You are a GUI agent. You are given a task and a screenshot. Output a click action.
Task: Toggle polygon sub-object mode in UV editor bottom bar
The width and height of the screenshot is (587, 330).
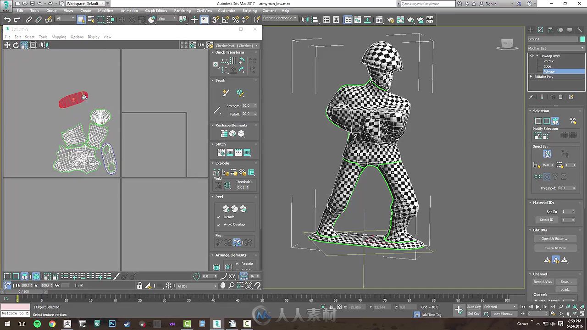pyautogui.click(x=24, y=276)
